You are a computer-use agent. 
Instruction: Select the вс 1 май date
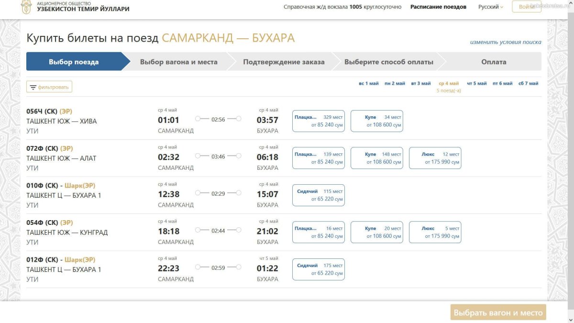[367, 83]
